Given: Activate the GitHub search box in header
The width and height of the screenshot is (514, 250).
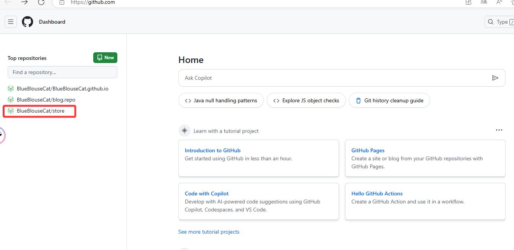Looking at the screenshot, I should tap(499, 22).
